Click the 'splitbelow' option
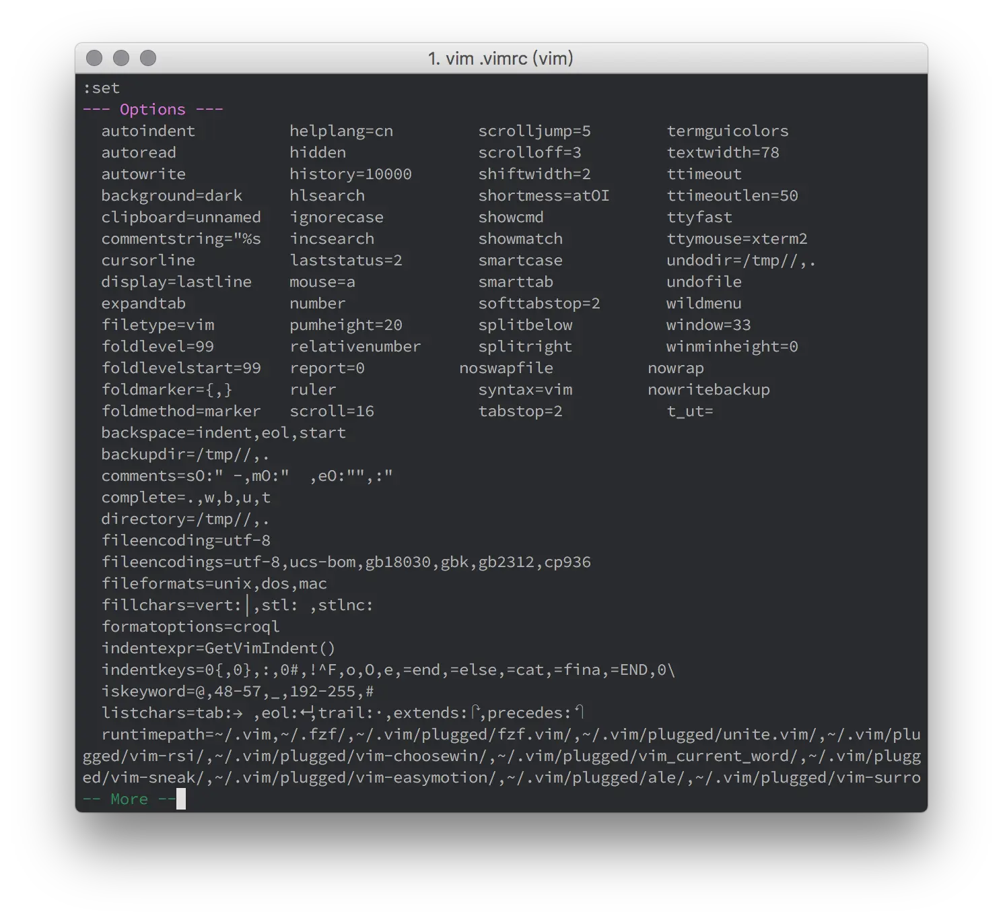The height and width of the screenshot is (920, 1003). (x=525, y=325)
